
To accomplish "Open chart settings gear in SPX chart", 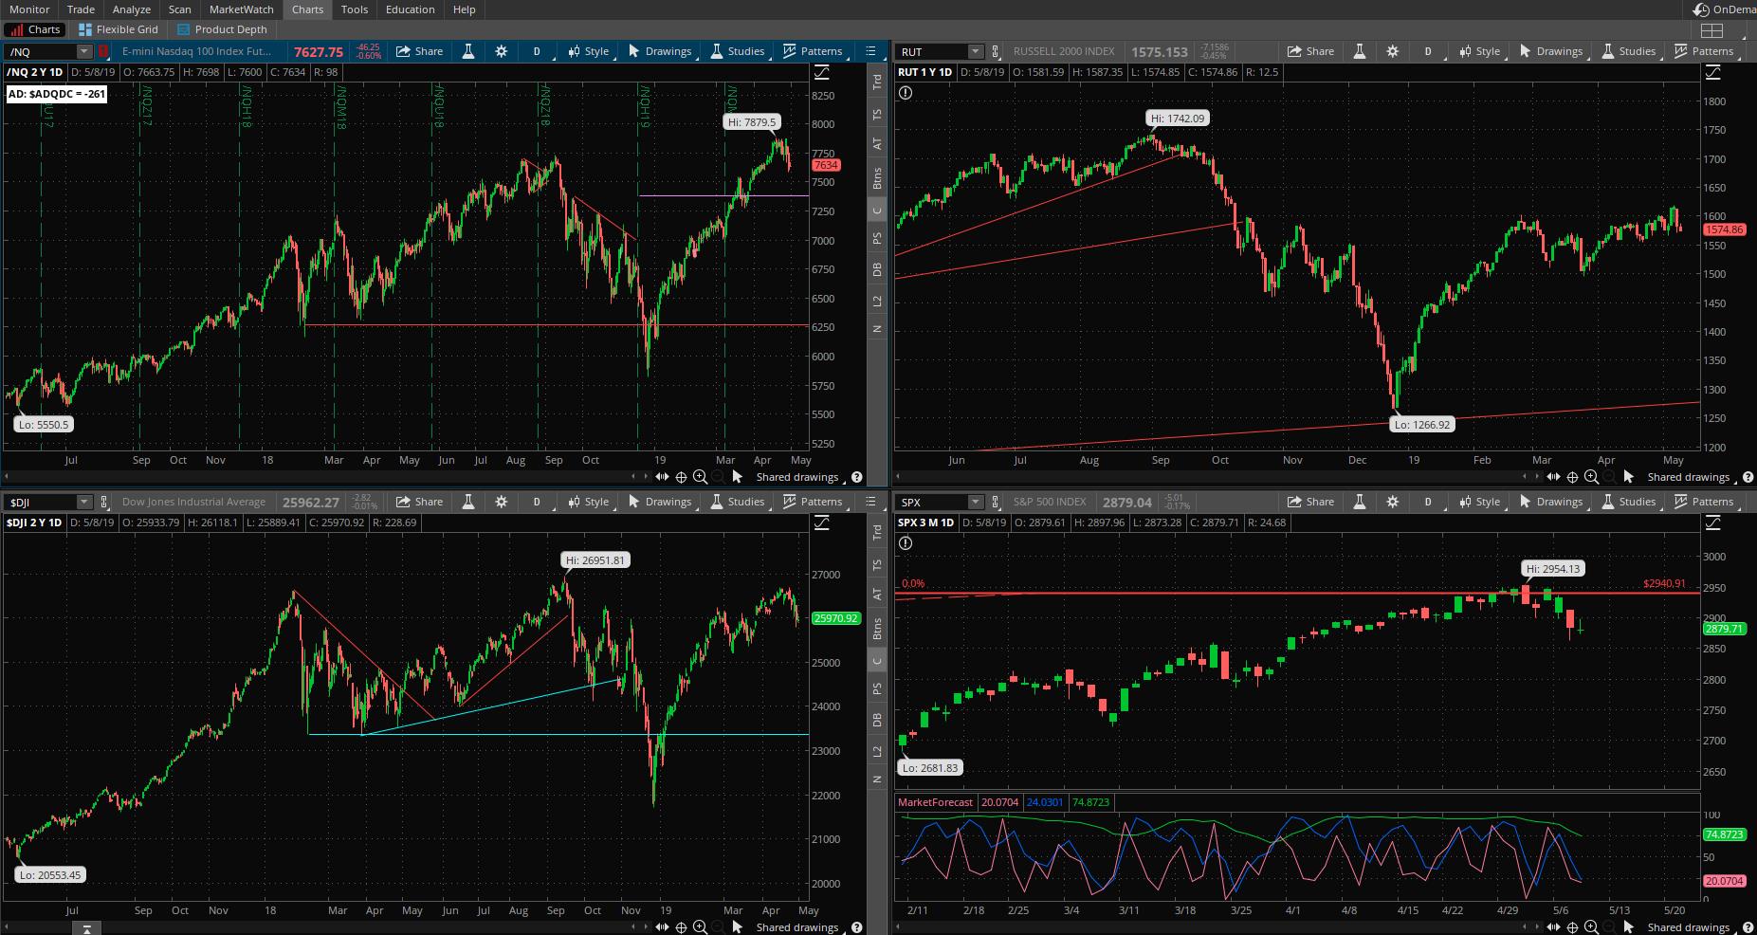I will click(x=1392, y=502).
